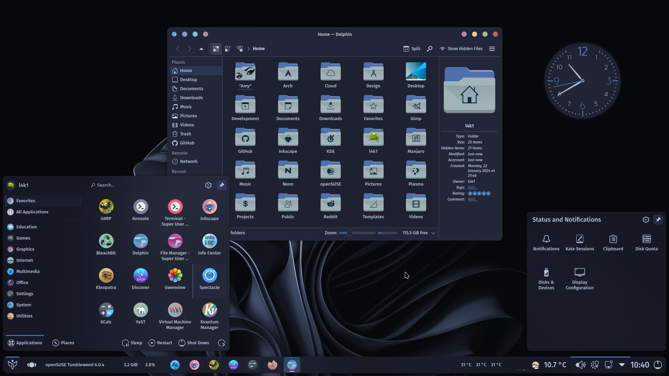Switch Dolphin to compact view mode
The height and width of the screenshot is (376, 669).
tap(228, 49)
